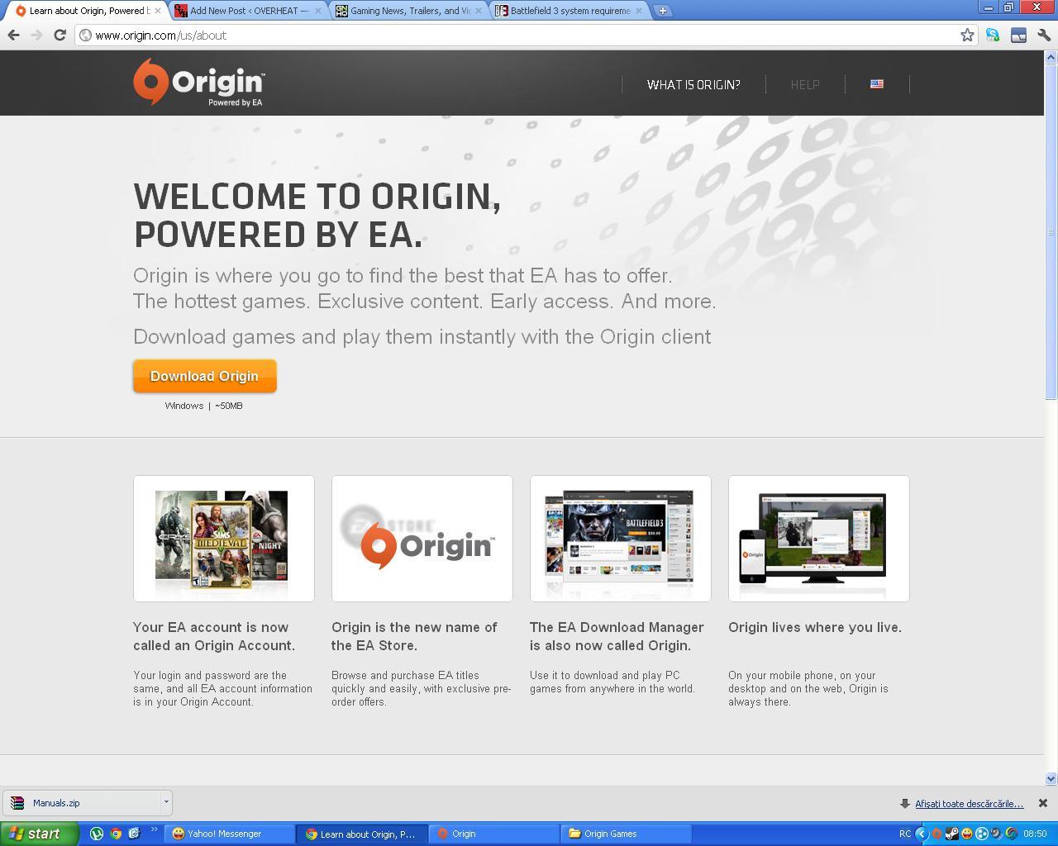Open the WHAT IS ORIGIN? menu item
The height and width of the screenshot is (846, 1058).
click(693, 84)
